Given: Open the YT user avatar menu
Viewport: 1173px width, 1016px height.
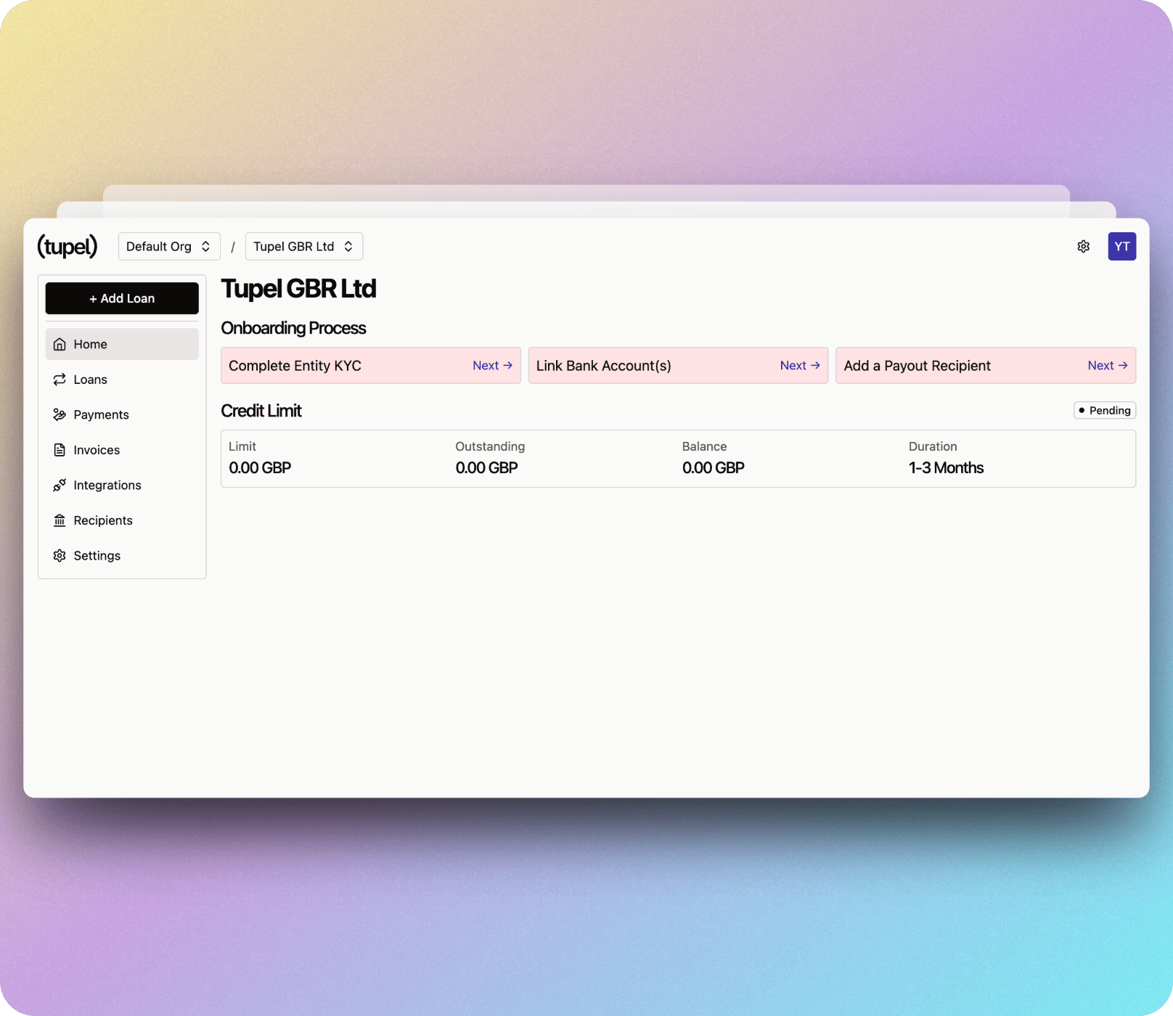Looking at the screenshot, I should (x=1121, y=247).
